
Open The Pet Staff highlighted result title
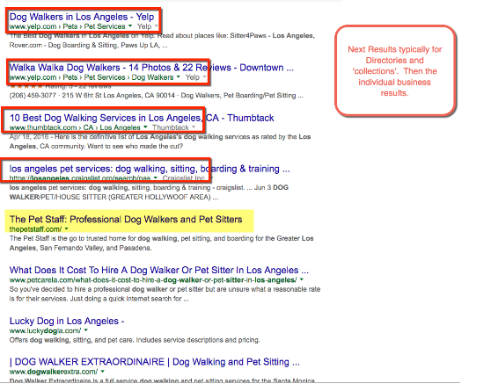coord(126,220)
